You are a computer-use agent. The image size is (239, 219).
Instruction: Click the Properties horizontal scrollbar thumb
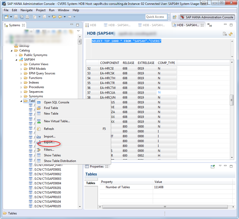point(165,207)
